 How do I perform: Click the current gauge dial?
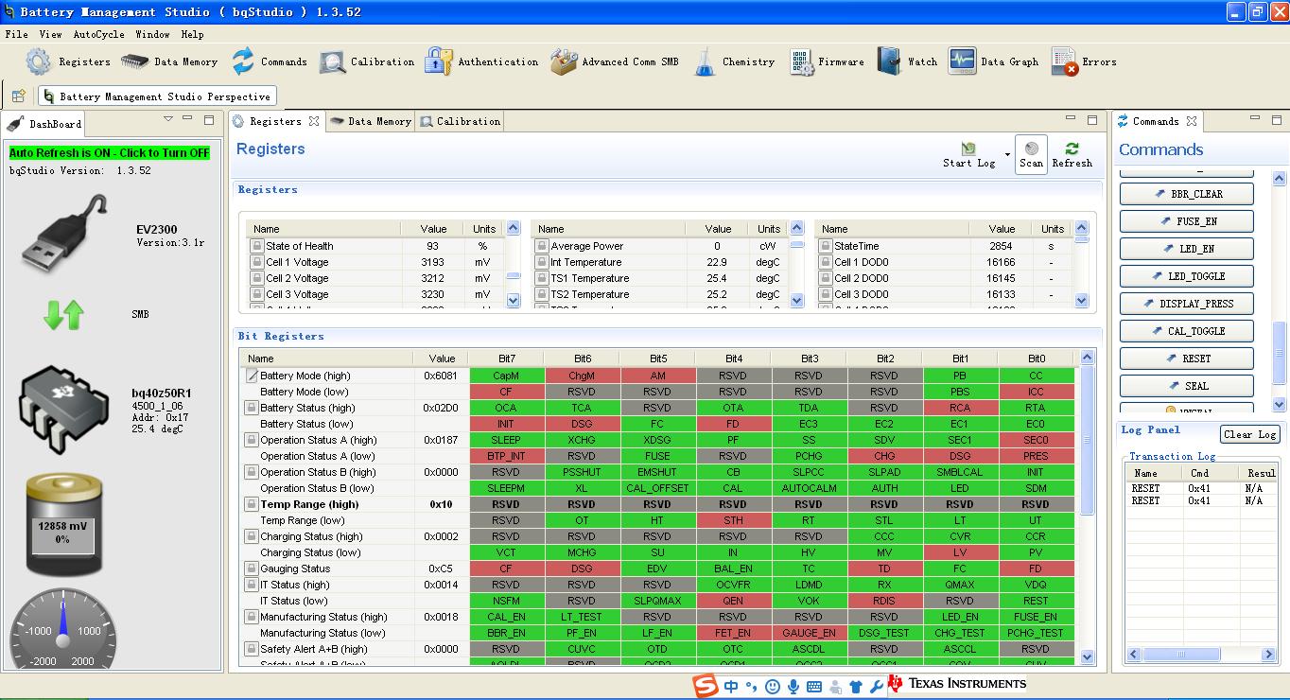(x=63, y=628)
